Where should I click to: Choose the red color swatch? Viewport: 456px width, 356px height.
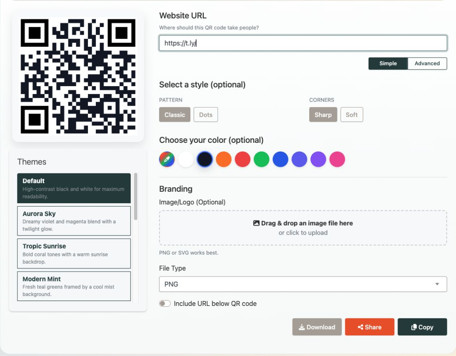point(243,159)
